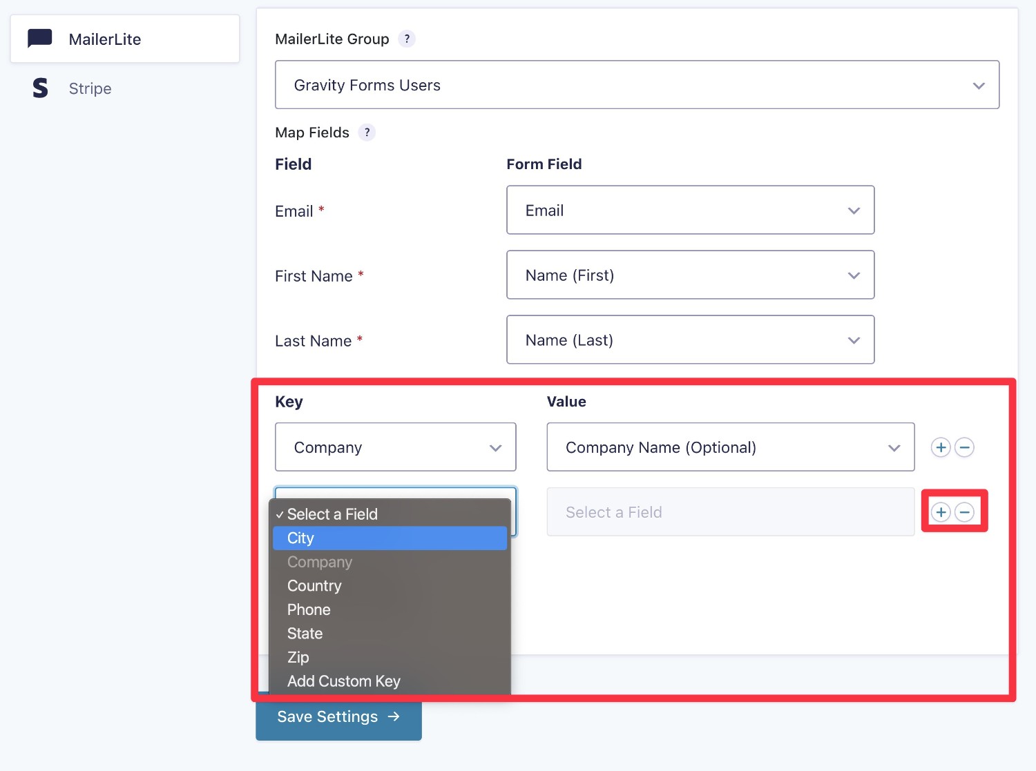Click the Value column heading

click(566, 402)
